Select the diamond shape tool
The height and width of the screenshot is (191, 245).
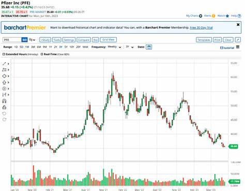coord(4,76)
